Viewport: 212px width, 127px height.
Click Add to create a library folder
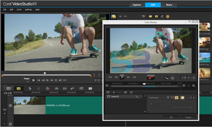tap(123, 16)
